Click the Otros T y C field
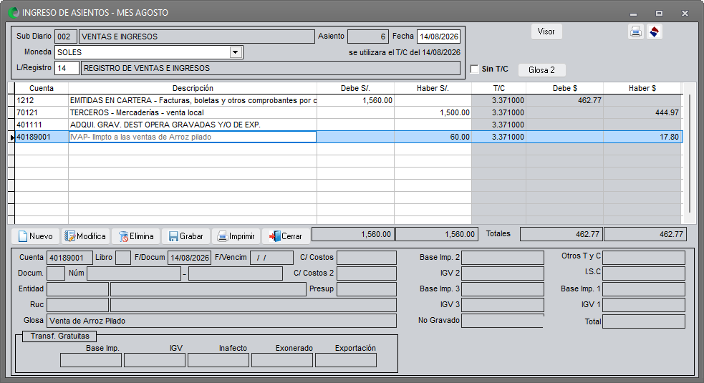 click(x=644, y=258)
